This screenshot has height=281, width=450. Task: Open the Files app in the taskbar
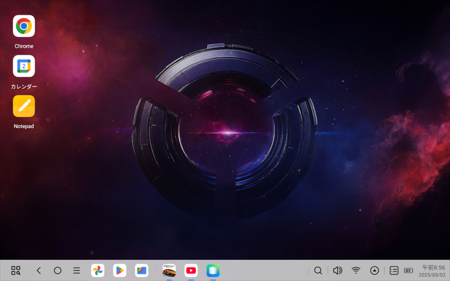click(141, 270)
